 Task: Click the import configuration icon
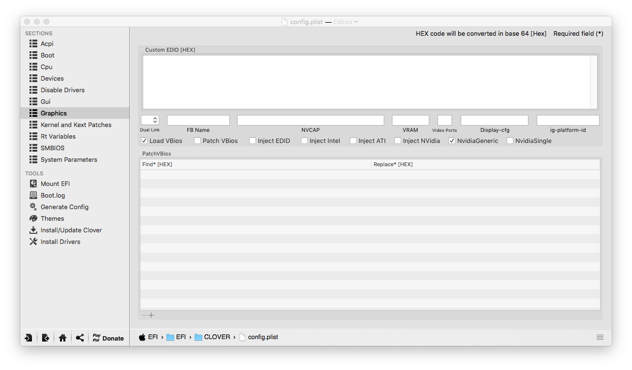click(29, 338)
